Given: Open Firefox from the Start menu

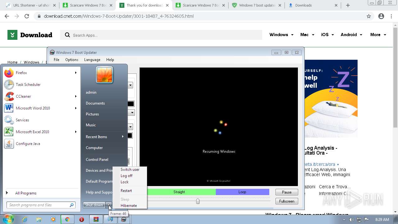Looking at the screenshot, I should pos(21,73).
